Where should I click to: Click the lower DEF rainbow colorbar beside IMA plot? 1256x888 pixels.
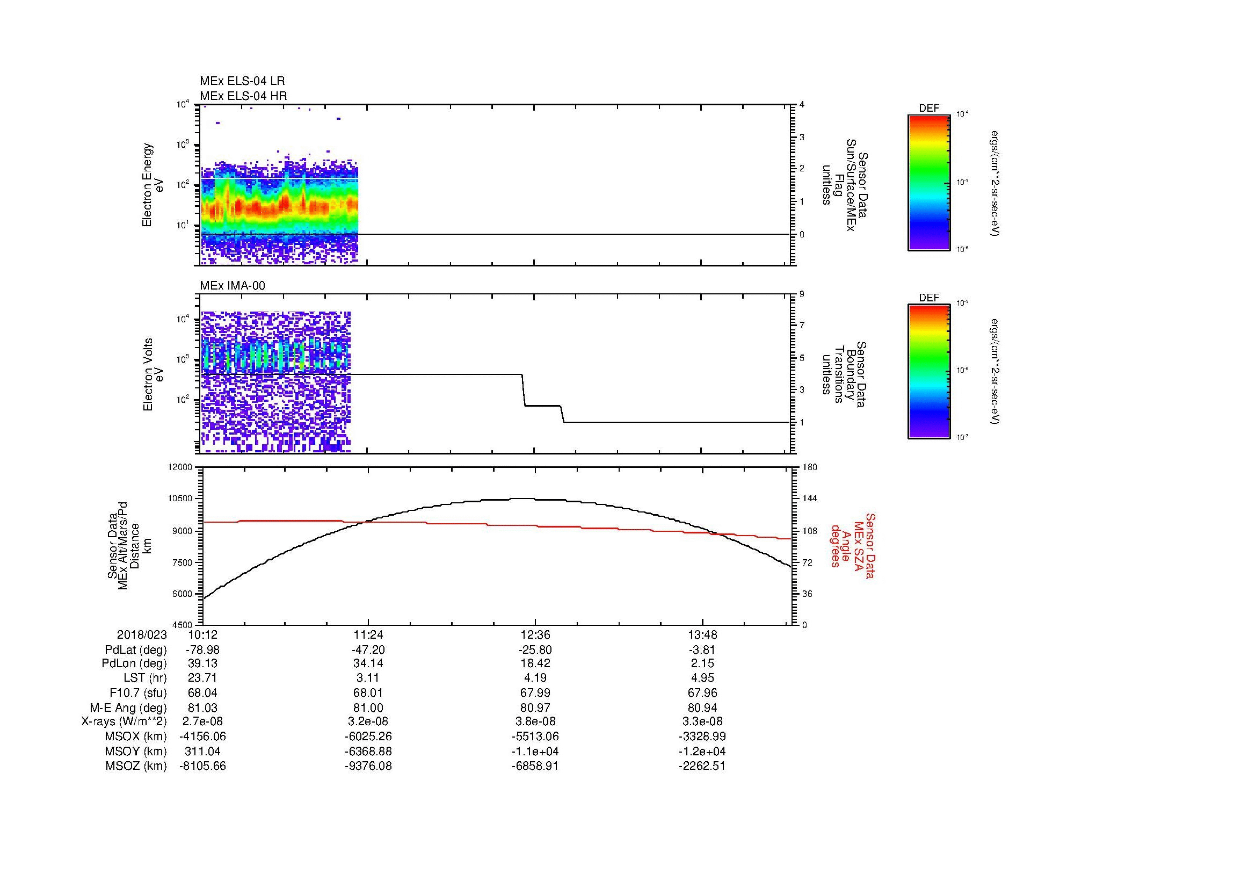click(928, 372)
